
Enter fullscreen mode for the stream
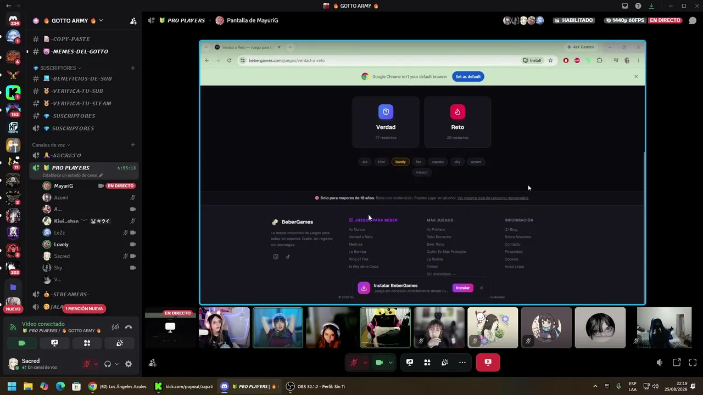coord(693,363)
